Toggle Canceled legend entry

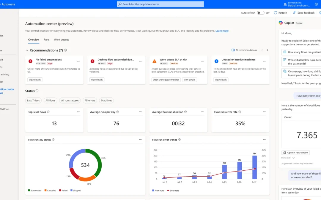tap(50, 191)
